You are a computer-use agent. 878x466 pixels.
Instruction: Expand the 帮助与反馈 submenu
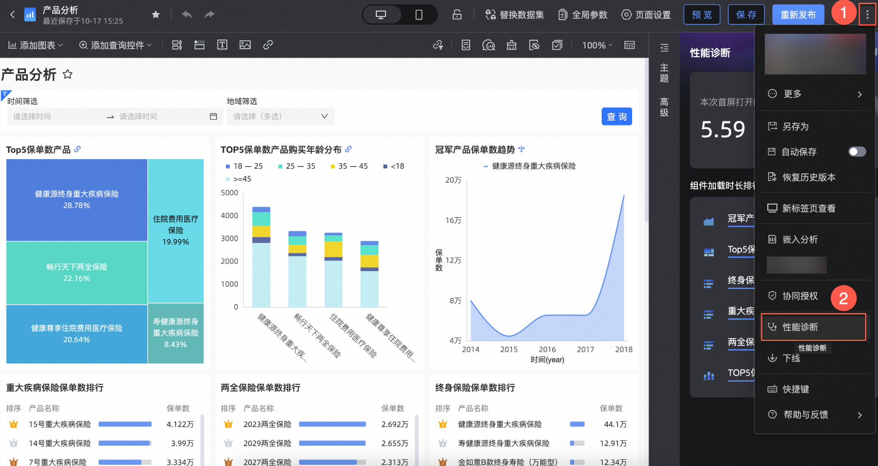pyautogui.click(x=815, y=415)
